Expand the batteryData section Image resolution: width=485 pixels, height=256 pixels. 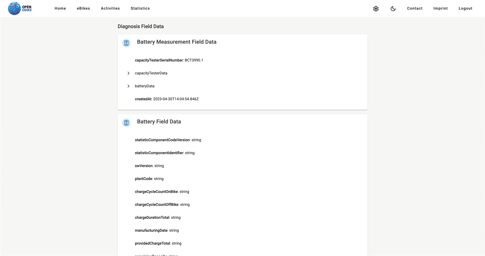click(x=129, y=86)
